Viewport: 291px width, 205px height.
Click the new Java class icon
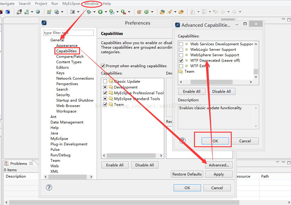[x=147, y=12]
